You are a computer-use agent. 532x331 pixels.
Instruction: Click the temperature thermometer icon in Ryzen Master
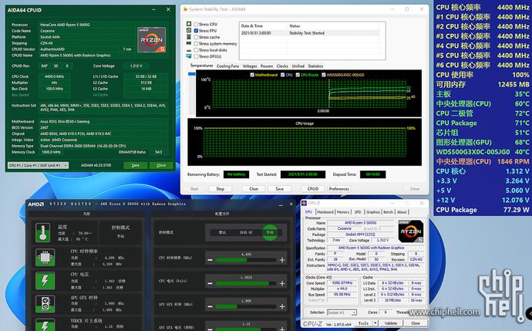point(44,231)
